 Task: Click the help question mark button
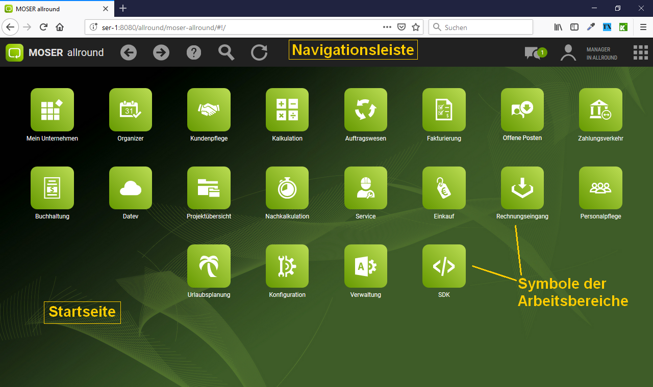coord(194,52)
